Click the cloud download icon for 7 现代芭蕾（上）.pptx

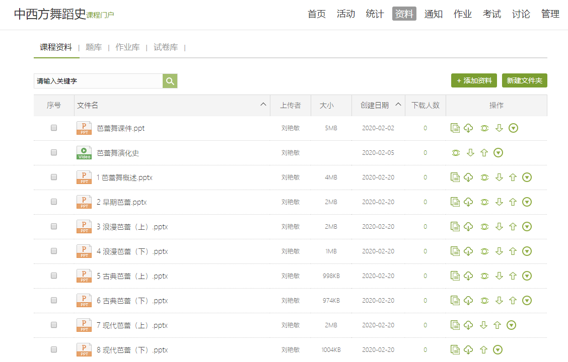coord(468,325)
